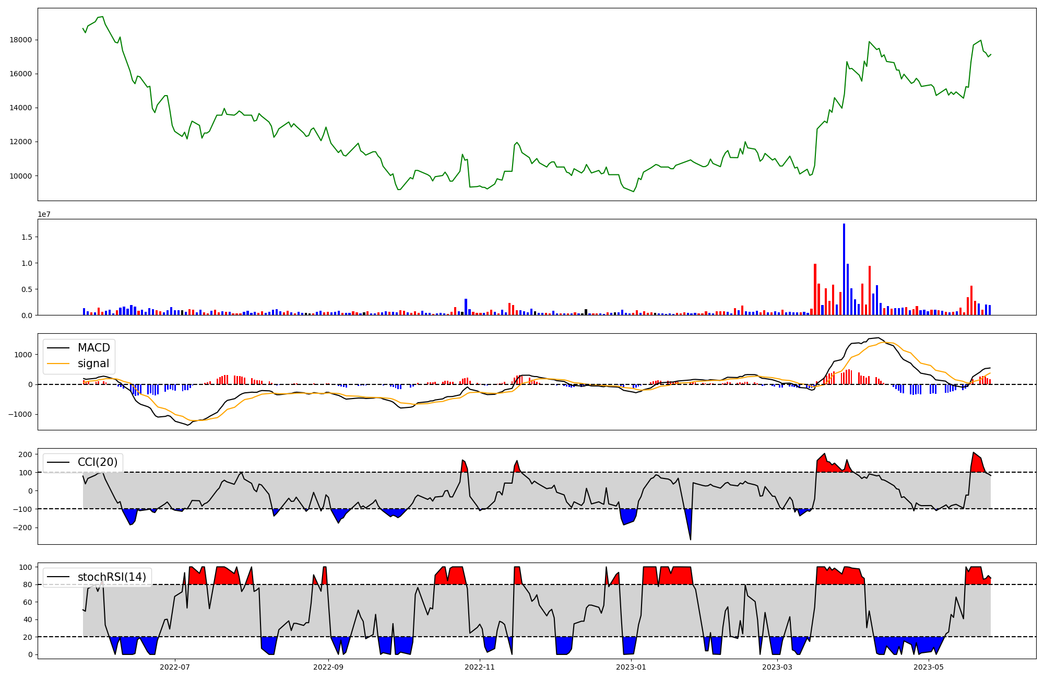
Task: Click the stochRSI(14) legend label
Action: click(112, 577)
